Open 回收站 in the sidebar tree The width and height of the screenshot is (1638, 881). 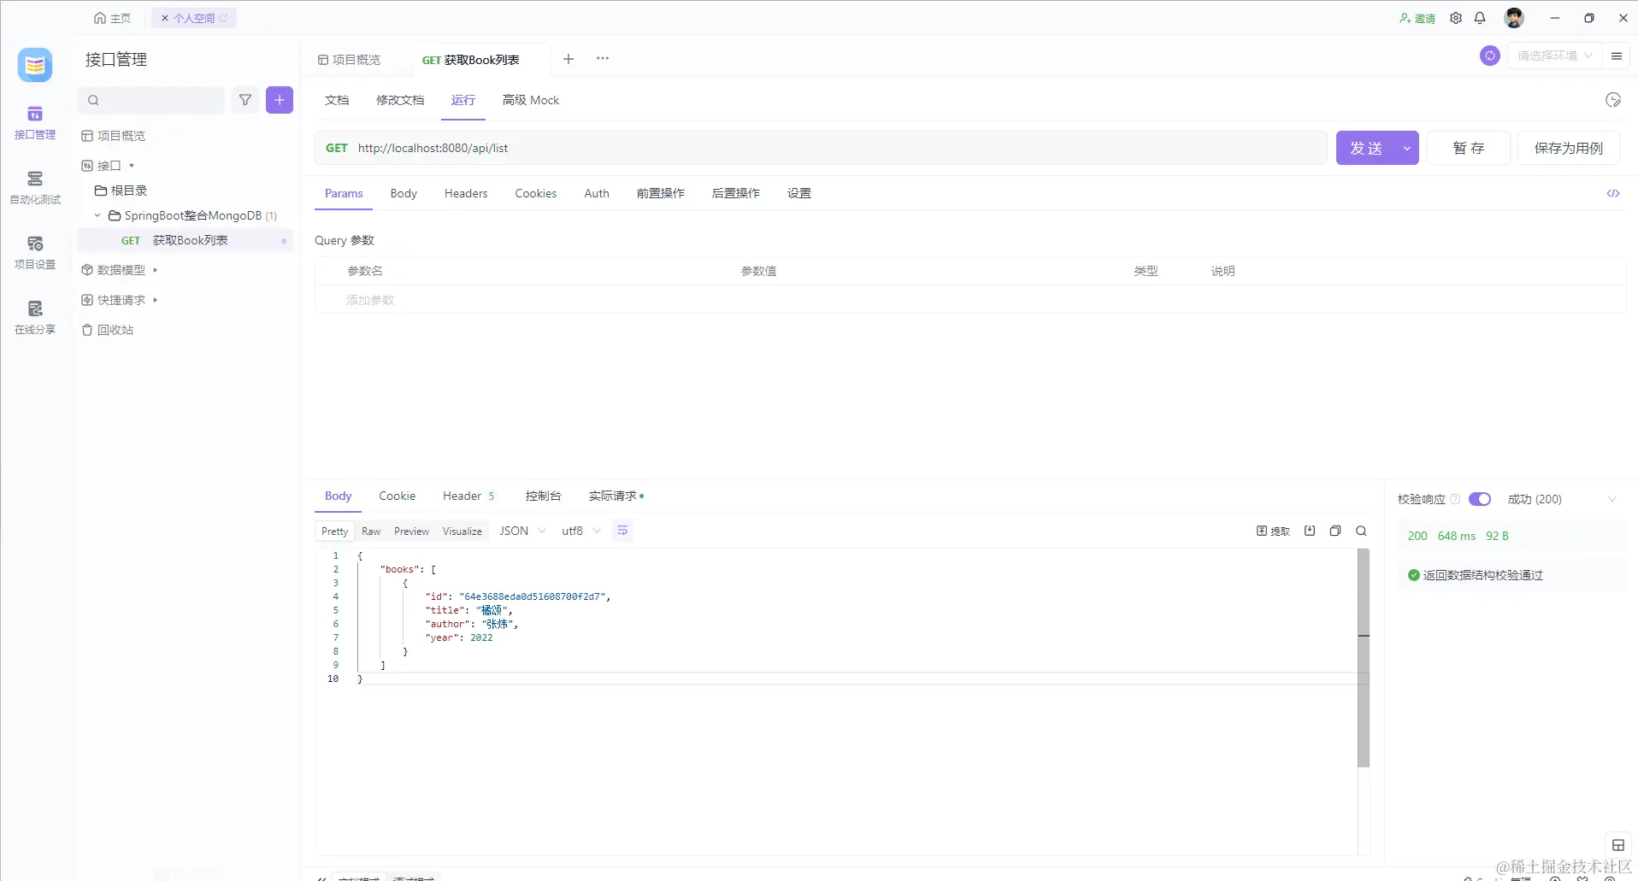click(x=108, y=330)
